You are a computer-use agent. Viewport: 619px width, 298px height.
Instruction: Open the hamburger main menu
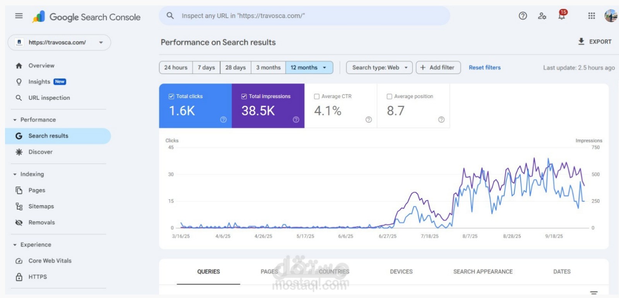[19, 16]
